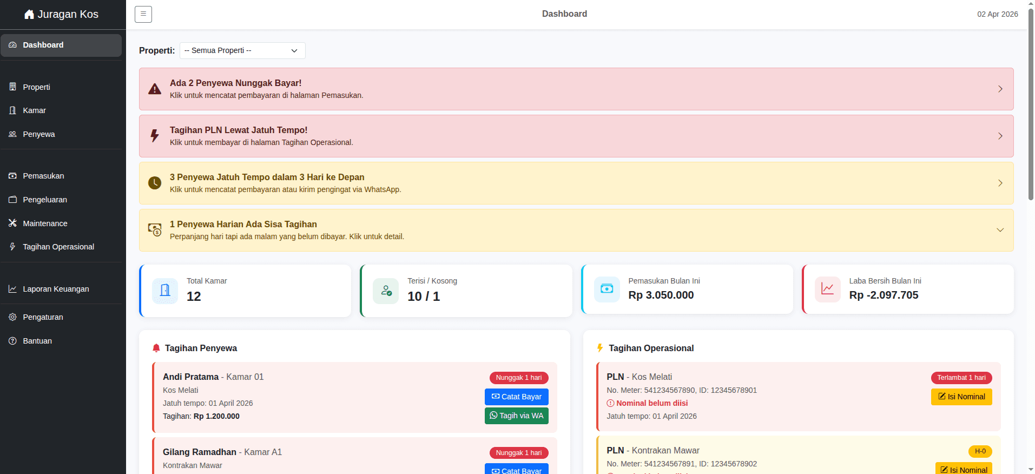The height and width of the screenshot is (474, 1035).
Task: Click the bell icon beside Tagihan Penyewa heading
Action: 156,348
